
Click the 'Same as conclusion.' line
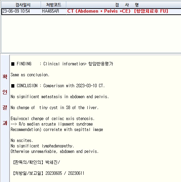30,75
